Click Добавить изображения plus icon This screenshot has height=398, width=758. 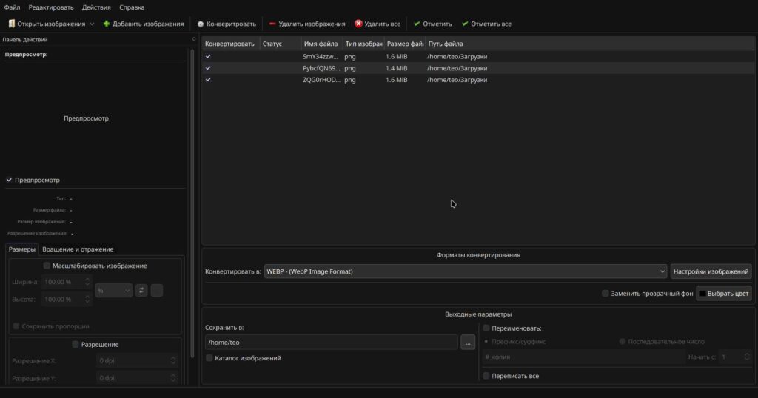(x=107, y=24)
